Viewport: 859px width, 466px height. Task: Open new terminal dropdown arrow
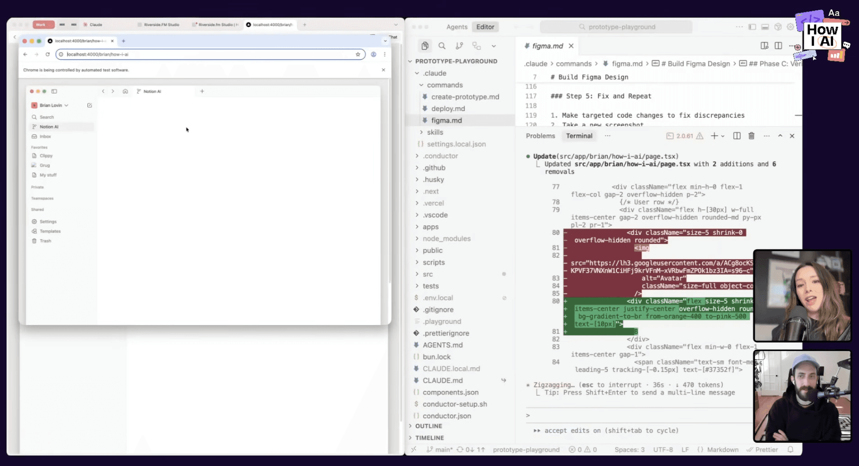(723, 136)
